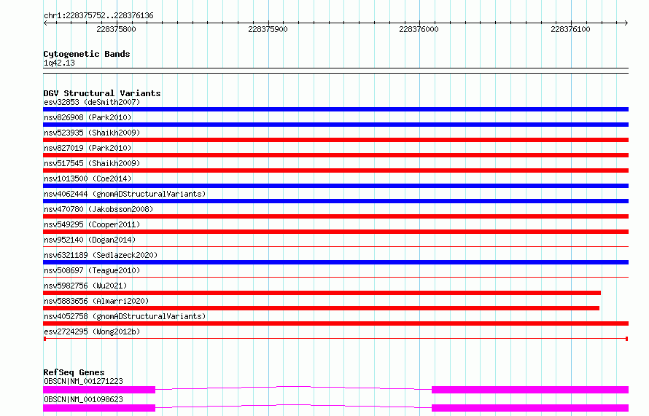The height and width of the screenshot is (416, 649).
Task: Click the nsv549295 (Cooper2011) label
Action: [92, 224]
